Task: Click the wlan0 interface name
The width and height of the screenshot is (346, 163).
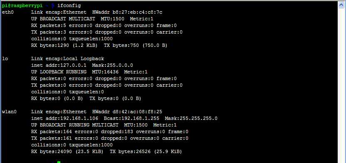Action: point(9,112)
